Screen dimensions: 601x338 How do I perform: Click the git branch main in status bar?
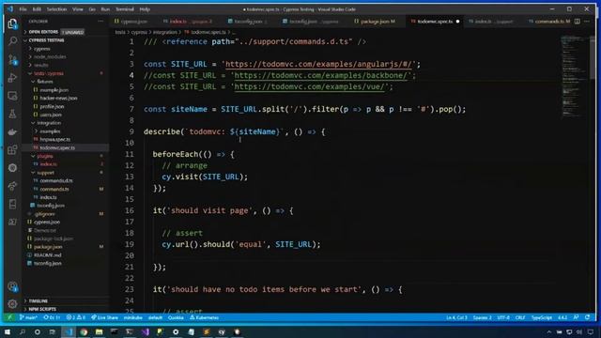[28, 317]
